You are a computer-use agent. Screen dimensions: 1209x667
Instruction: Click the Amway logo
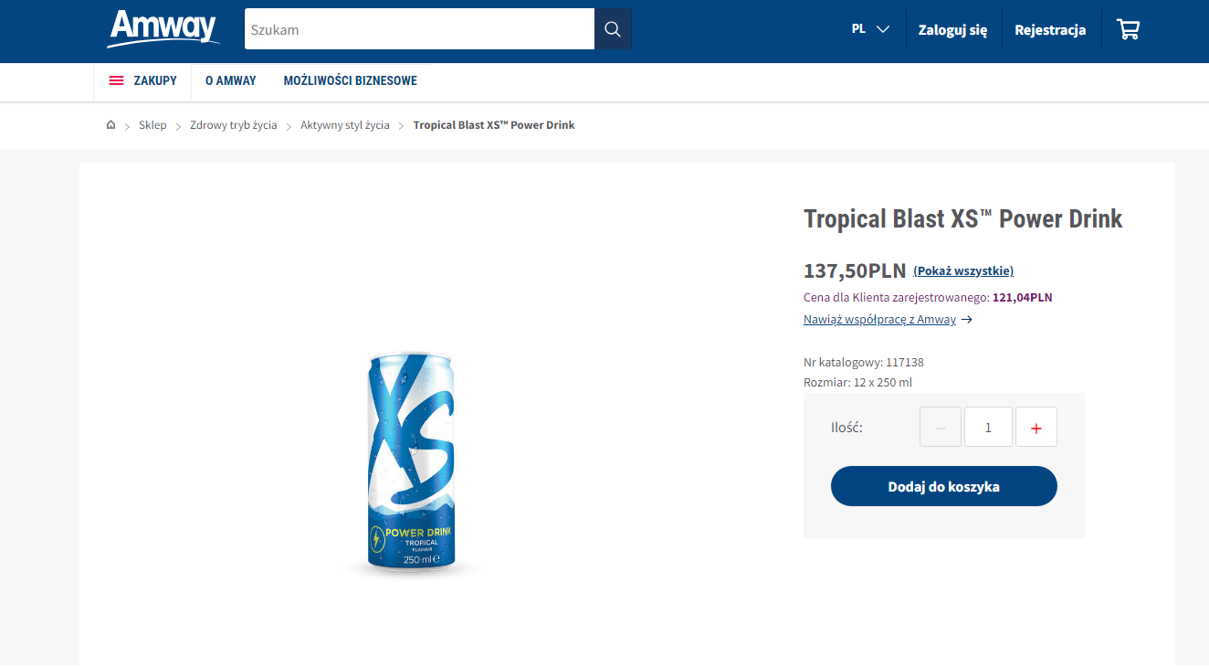point(163,29)
